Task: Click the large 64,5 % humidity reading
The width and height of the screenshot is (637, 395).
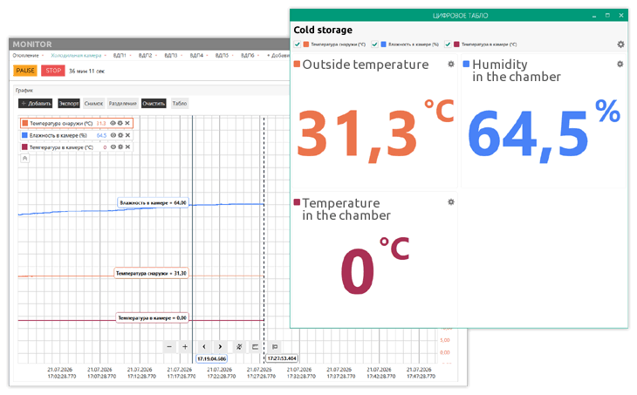Action: [x=544, y=131]
